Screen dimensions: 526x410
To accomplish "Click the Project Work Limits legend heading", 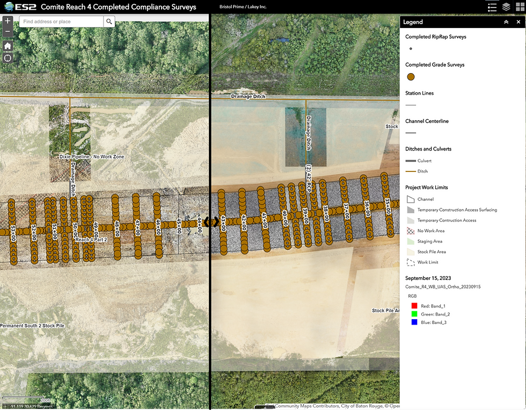I will [426, 188].
